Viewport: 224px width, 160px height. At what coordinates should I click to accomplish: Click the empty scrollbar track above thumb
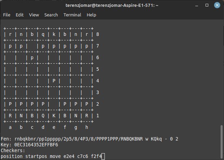coord(222,68)
